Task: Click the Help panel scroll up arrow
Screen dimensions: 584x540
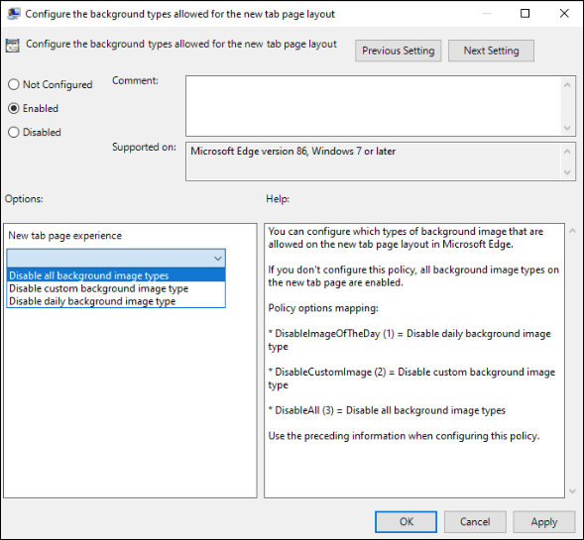Action: (573, 231)
